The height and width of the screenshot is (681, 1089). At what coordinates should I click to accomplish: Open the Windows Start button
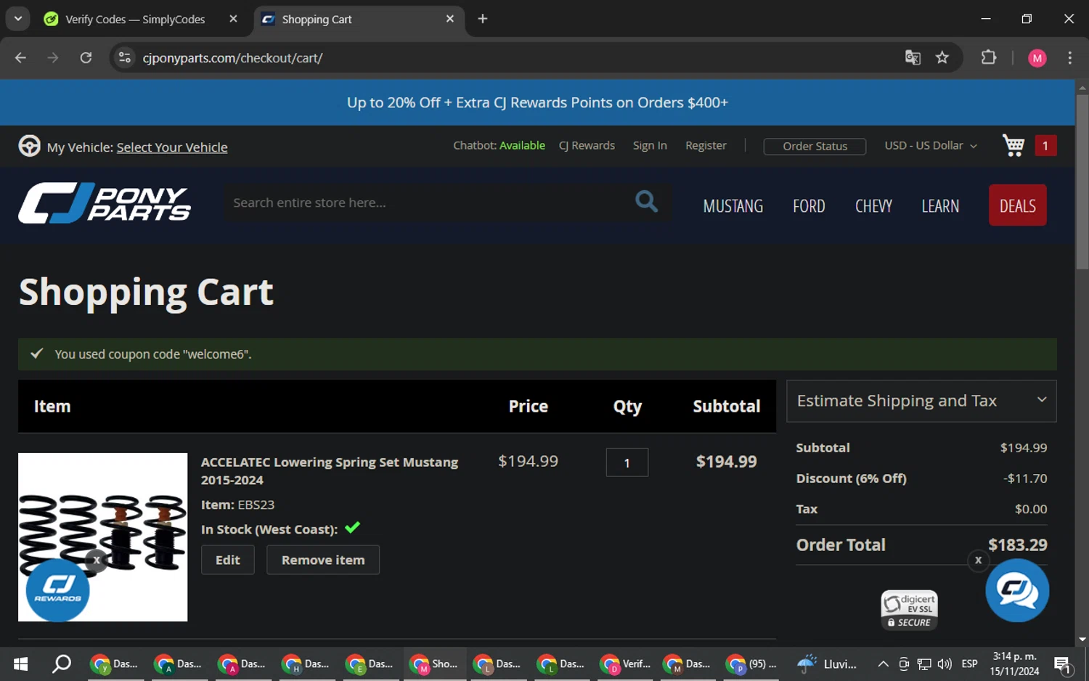point(20,664)
